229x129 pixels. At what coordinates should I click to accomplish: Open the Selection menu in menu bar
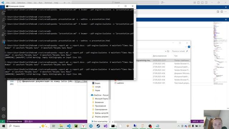pos(21,3)
